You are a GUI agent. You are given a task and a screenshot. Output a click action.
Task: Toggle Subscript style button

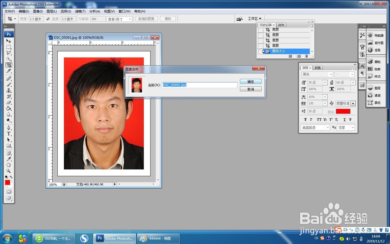(x=337, y=119)
